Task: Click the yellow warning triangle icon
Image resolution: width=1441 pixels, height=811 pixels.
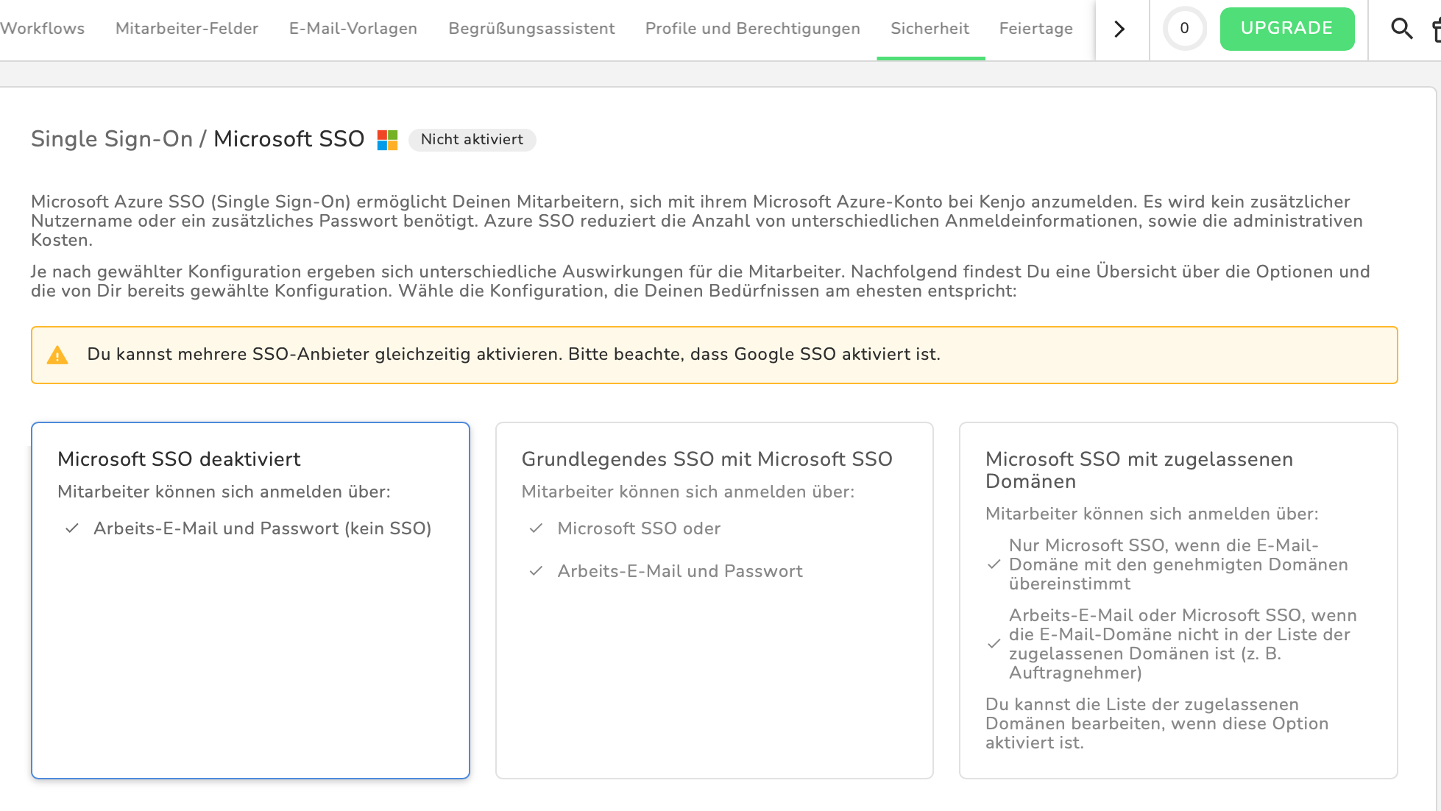Action: tap(57, 355)
